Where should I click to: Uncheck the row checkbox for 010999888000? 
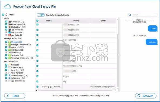click(x=38, y=40)
